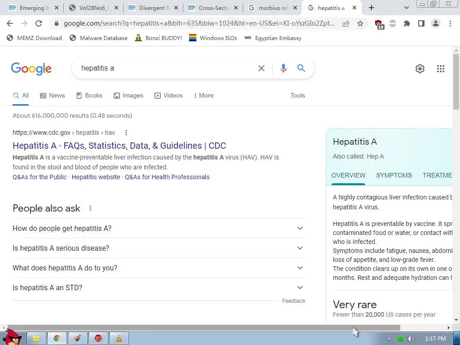
Task: Open the Chrome profile avatar
Action: tap(436, 23)
